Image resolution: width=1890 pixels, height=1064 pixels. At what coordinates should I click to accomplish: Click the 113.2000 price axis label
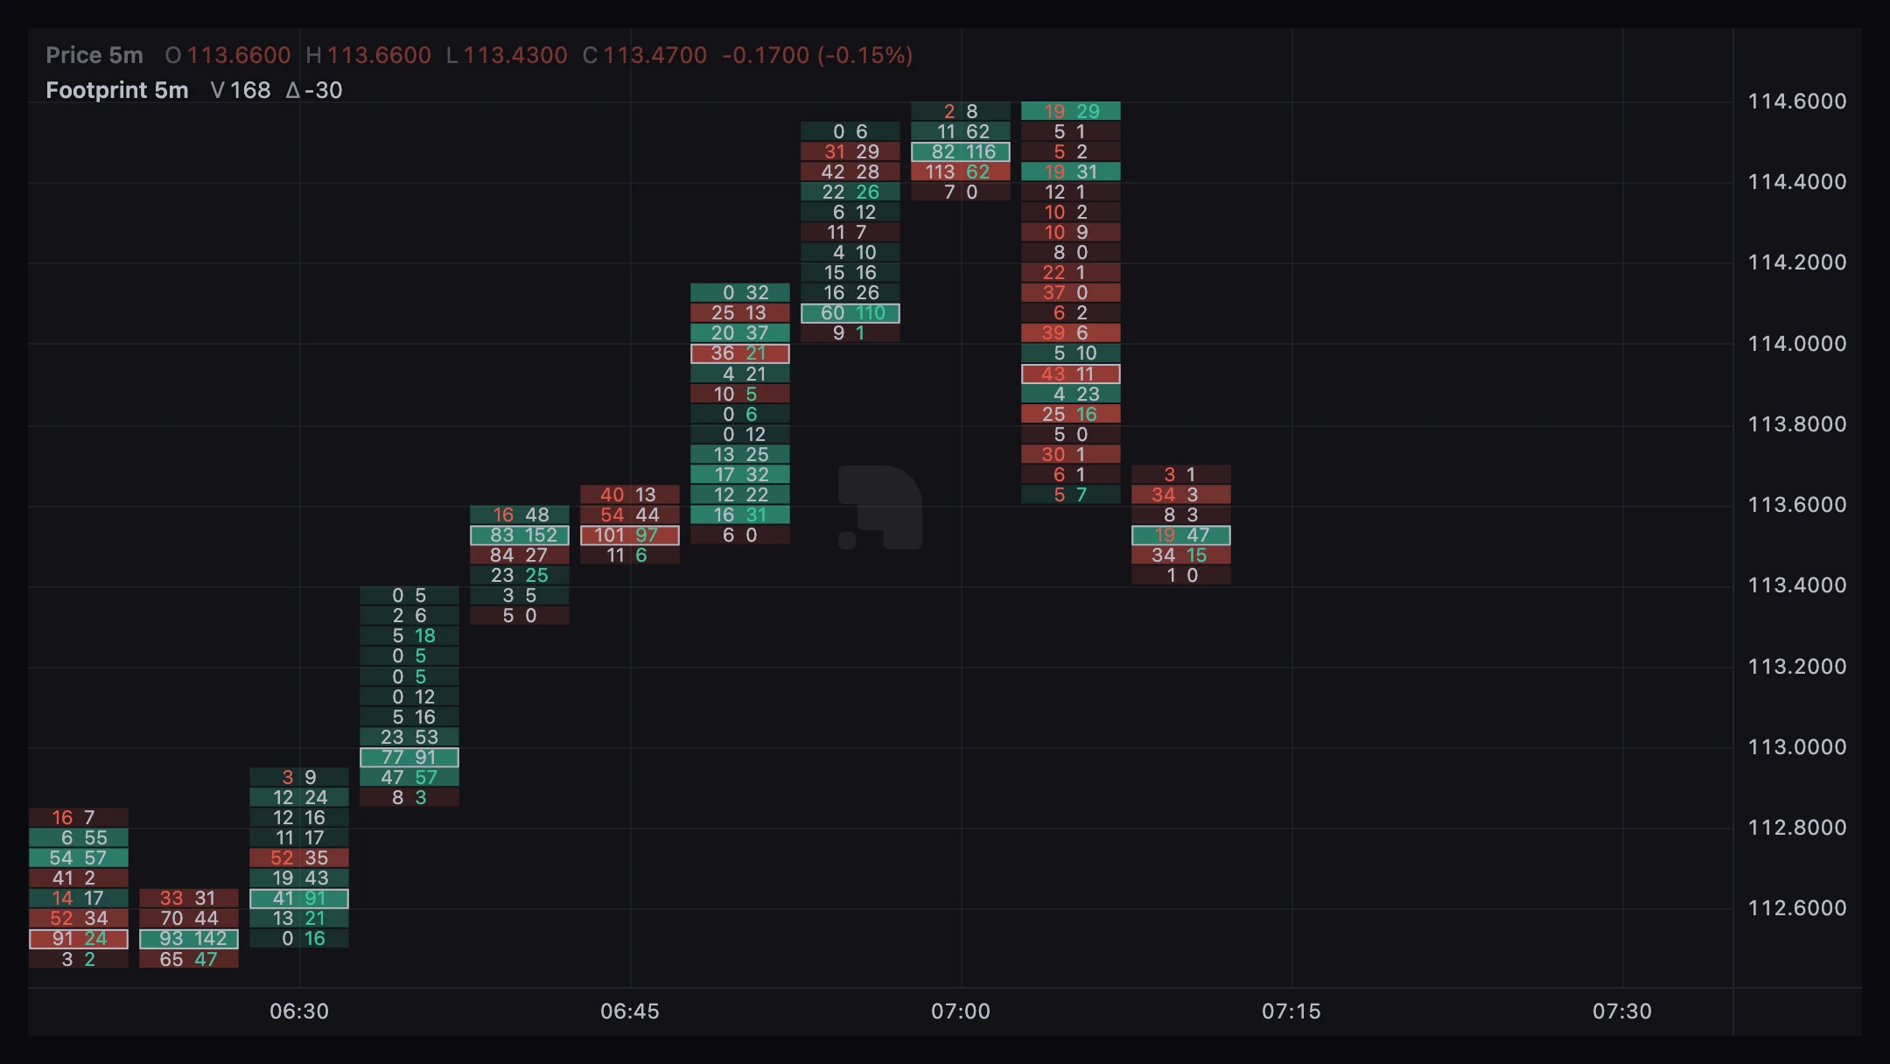tap(1797, 667)
